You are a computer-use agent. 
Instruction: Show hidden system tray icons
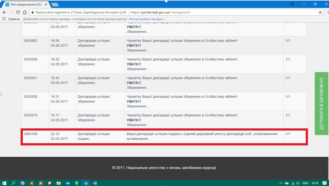click(x=281, y=183)
